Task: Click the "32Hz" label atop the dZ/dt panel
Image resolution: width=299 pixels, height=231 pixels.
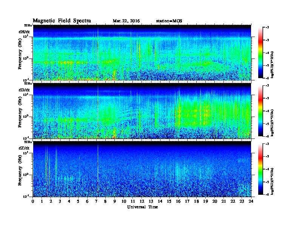Action: [28, 142]
